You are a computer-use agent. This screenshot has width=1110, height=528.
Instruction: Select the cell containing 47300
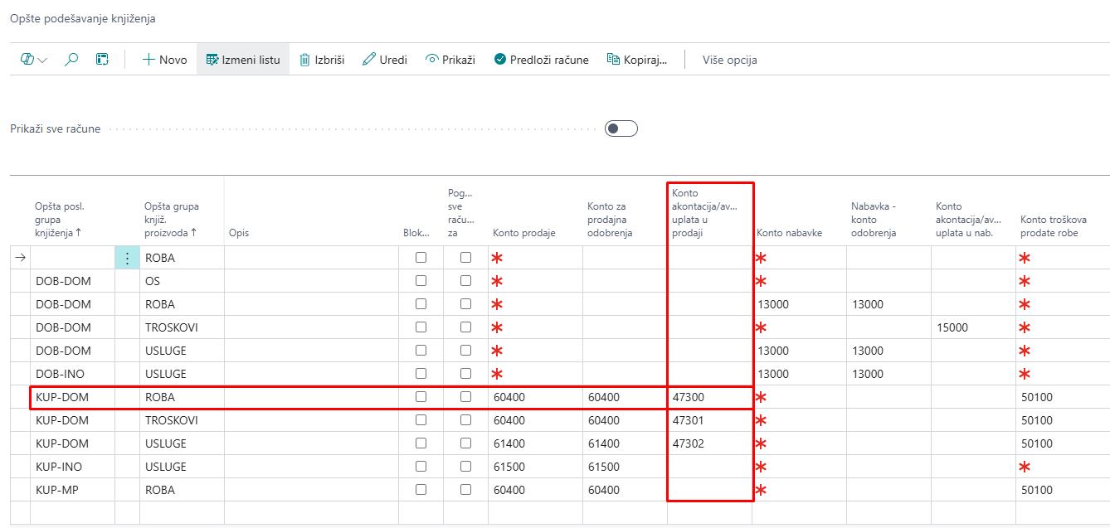(708, 397)
